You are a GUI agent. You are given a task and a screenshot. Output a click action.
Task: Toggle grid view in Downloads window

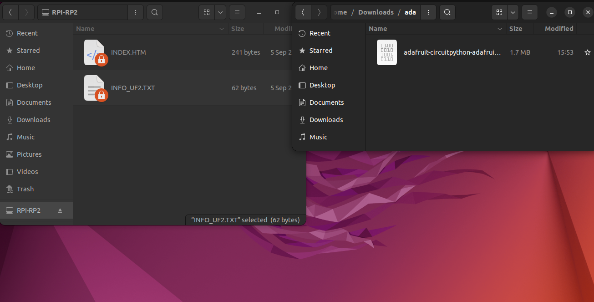[499, 12]
